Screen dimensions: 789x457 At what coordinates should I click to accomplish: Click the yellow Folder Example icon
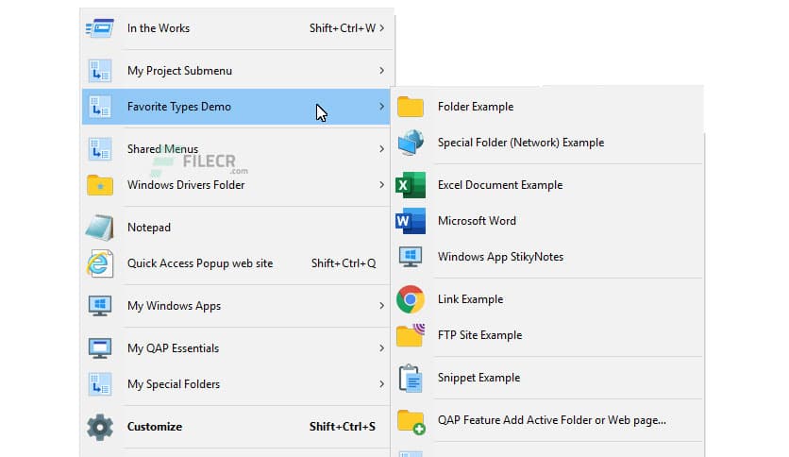click(x=411, y=107)
